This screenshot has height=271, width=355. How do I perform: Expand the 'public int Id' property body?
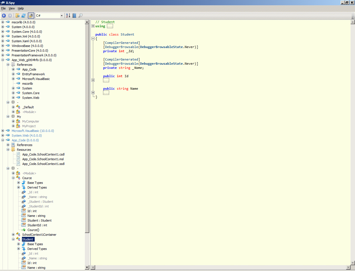tap(93, 80)
